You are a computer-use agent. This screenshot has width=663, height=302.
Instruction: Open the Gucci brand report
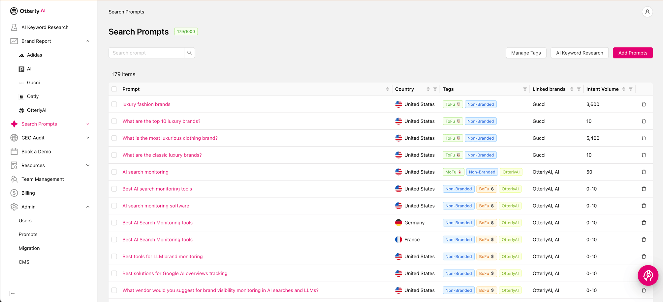[x=33, y=82]
